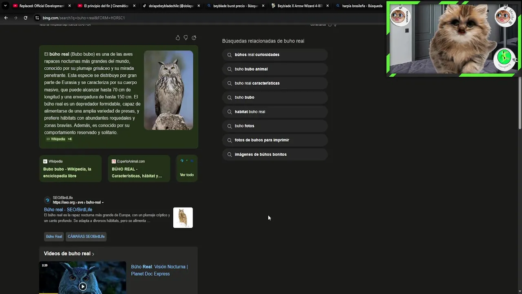Close the 'beyblade burst precio' tab

(263, 6)
